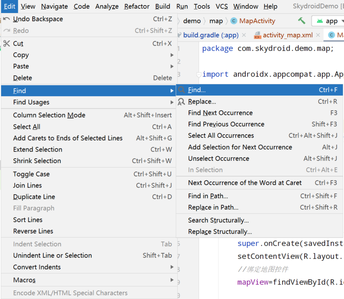The height and width of the screenshot is (299, 344).
Task: Select Unselect Occurrence
Action: (260, 158)
